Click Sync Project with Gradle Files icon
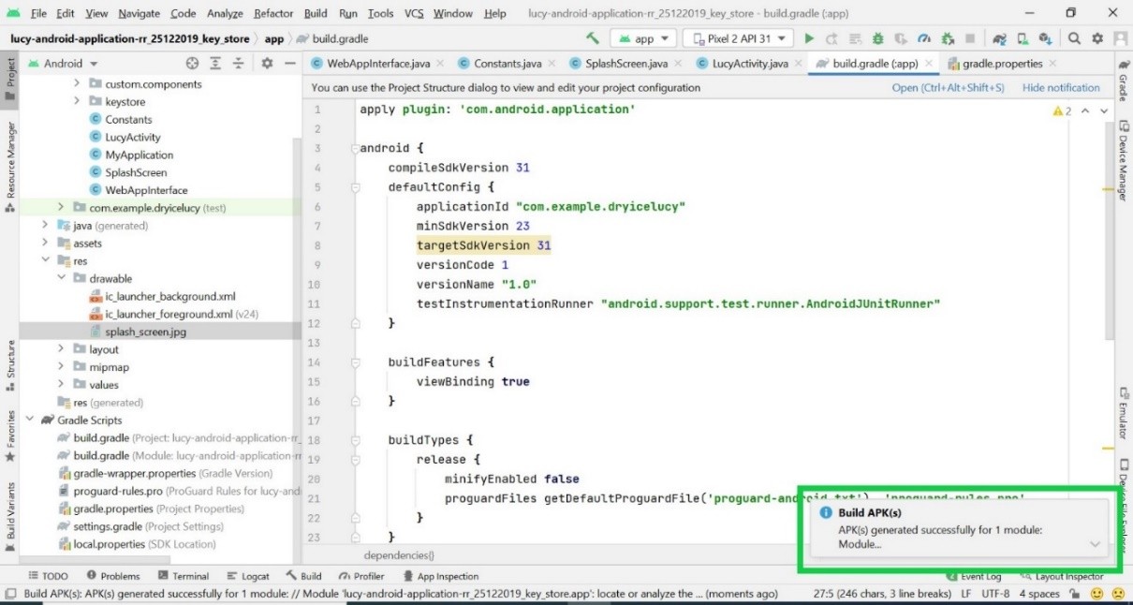Viewport: 1133px width, 605px height. 1000,38
